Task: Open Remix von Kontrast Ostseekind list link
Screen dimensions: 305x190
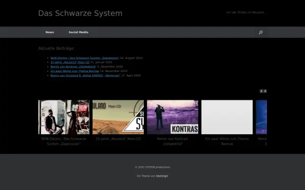Action: 73,66
